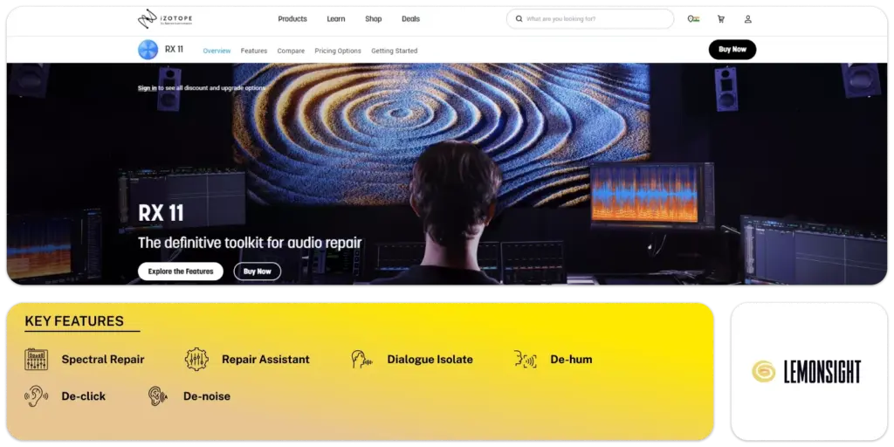Click the outlined Buy Now button in the hero banner

[258, 272]
